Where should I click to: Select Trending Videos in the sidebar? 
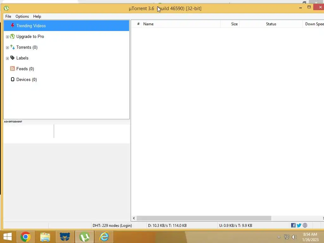click(x=66, y=26)
